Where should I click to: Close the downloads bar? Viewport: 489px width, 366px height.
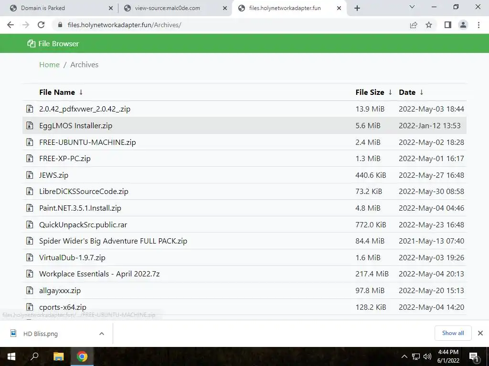(480, 333)
